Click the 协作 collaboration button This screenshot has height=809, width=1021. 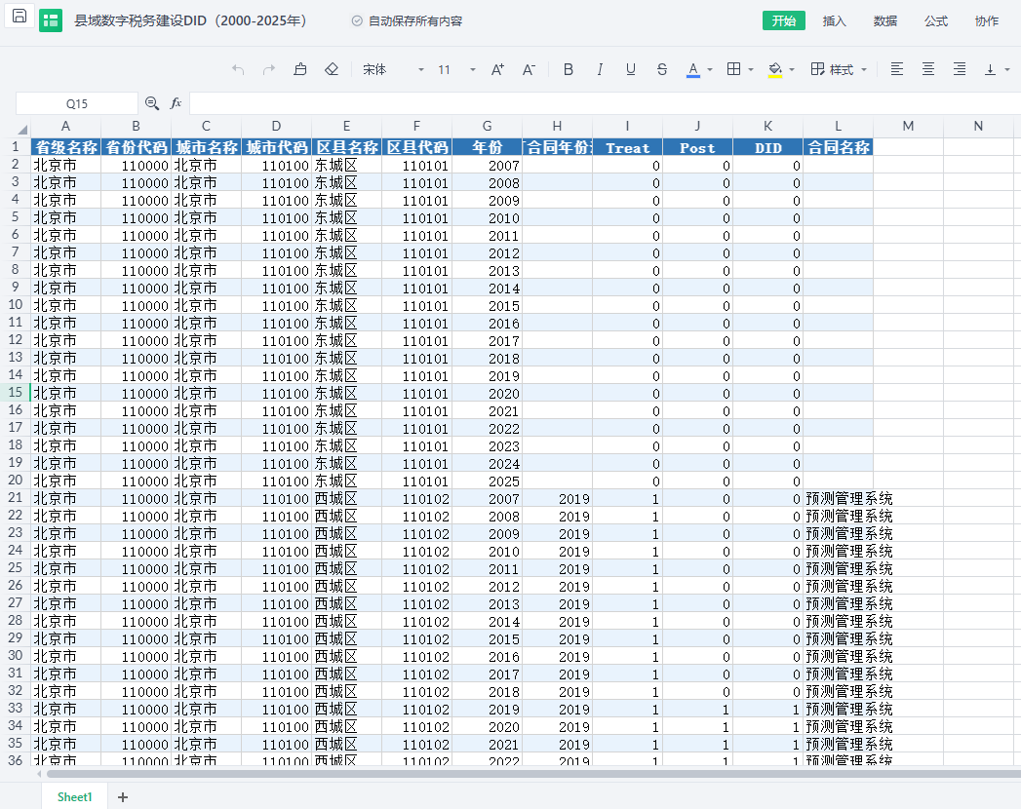[987, 20]
